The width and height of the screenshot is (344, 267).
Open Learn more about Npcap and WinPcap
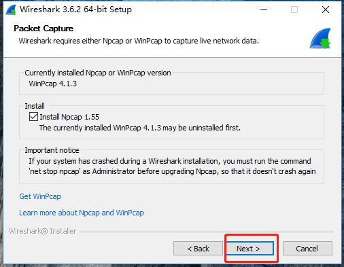point(82,213)
